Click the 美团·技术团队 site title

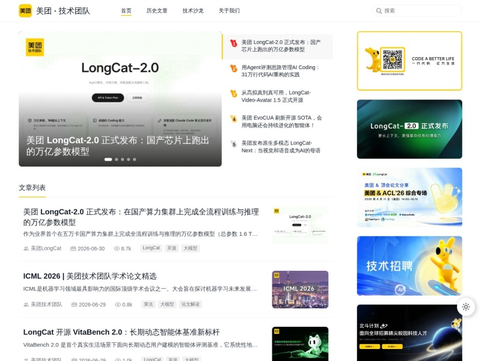click(x=63, y=11)
